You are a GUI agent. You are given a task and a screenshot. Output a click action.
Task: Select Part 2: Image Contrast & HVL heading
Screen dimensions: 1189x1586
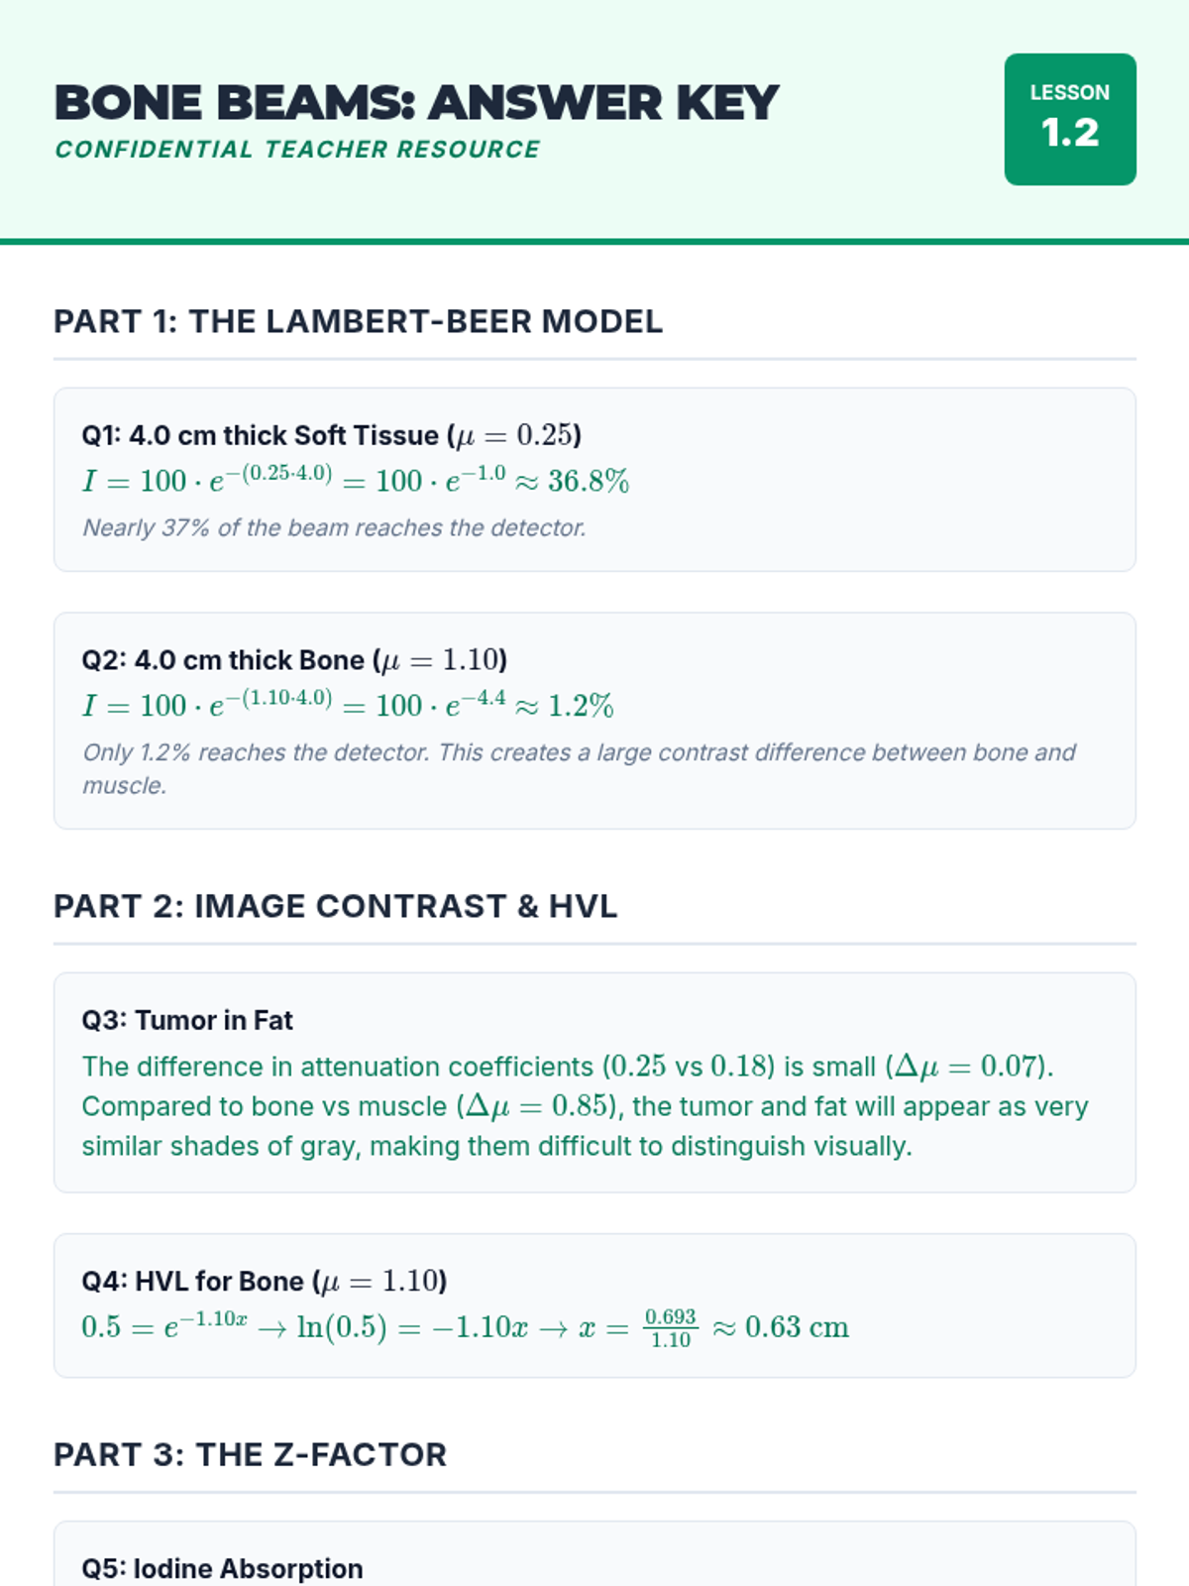[335, 906]
